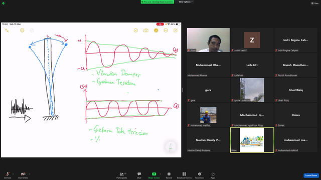Open the Reactions menu
This screenshot has height=180, width=321.
[x=200, y=175]
